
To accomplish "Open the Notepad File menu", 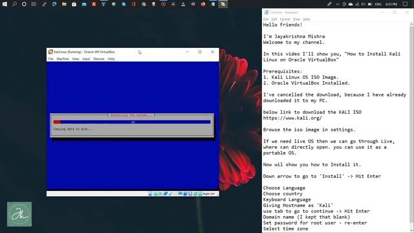I will click(266, 19).
